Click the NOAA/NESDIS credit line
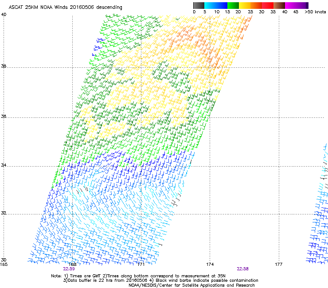This screenshot has width=328, height=288. (191, 285)
